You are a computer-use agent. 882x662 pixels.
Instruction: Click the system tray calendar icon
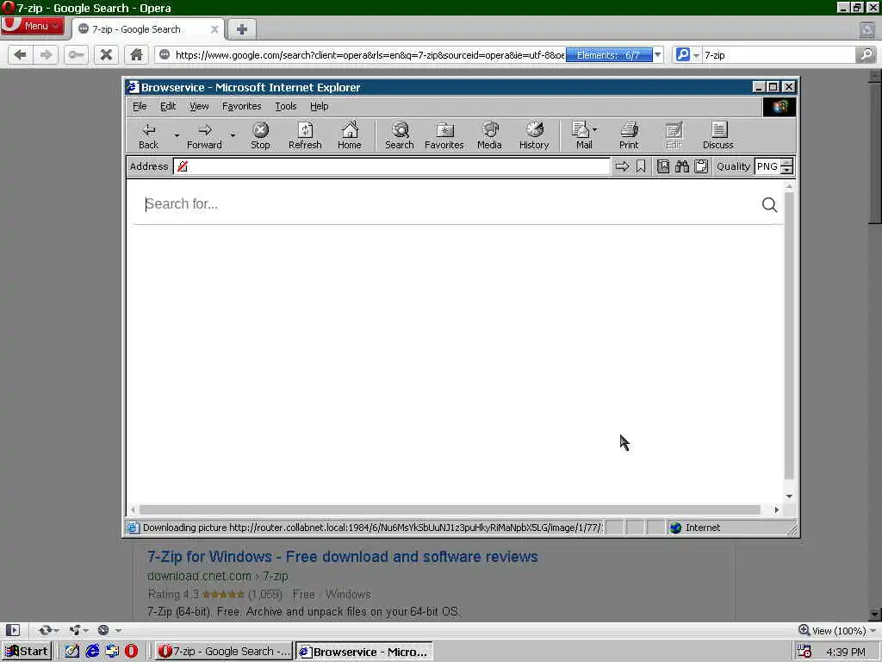[804, 652]
